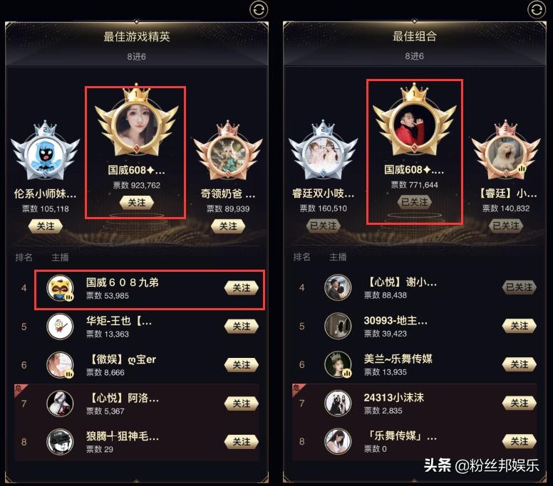This screenshot has height=486, width=553.
Task: Open the cat avatar in third place
Action: (505, 154)
